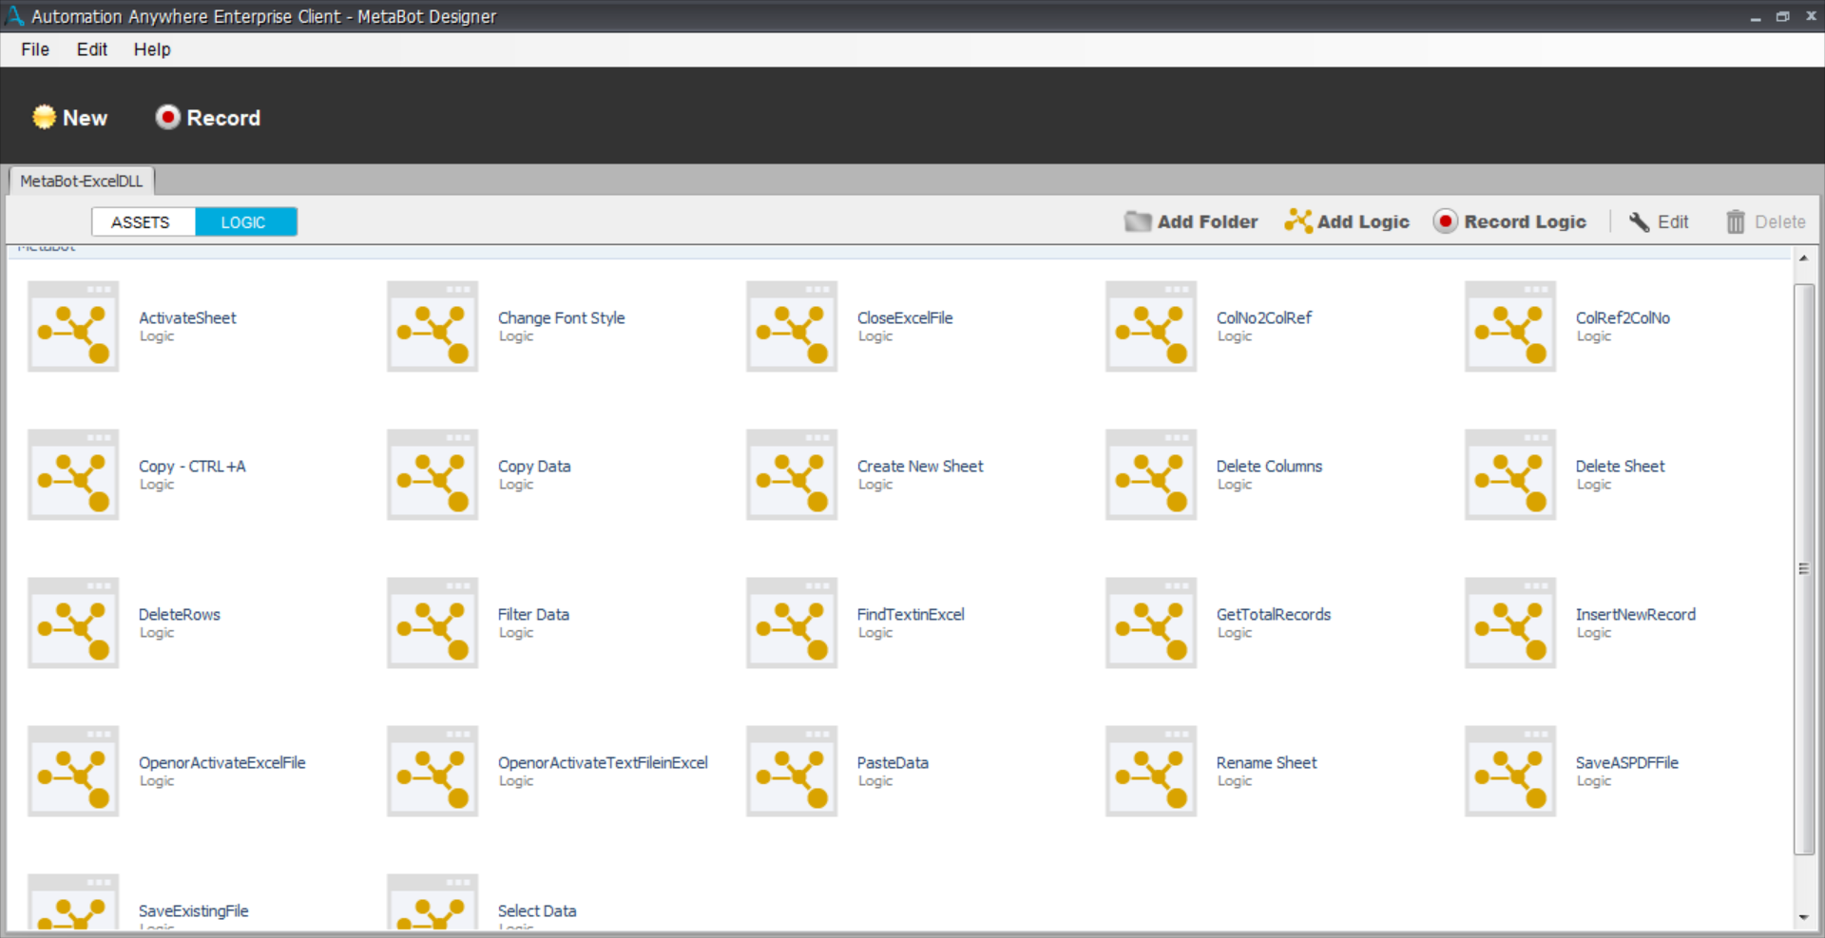Select the MetaBot-ExcelDLL tab
The height and width of the screenshot is (938, 1825).
[82, 182]
